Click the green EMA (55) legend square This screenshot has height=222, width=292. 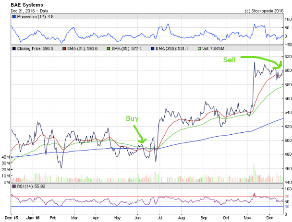click(109, 49)
